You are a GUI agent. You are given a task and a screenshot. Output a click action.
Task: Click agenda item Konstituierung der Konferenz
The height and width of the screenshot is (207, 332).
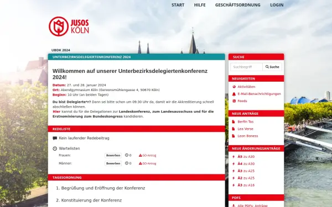(x=91, y=200)
